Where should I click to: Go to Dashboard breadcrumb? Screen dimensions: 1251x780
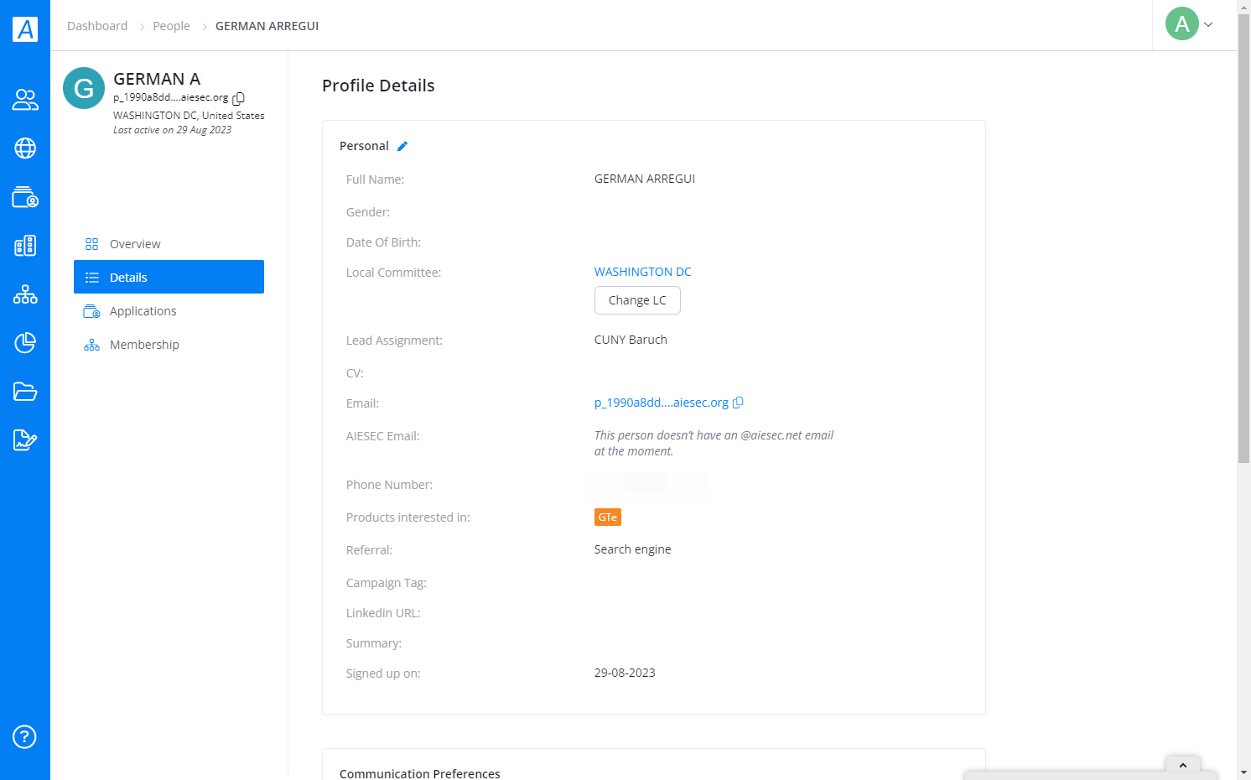pyautogui.click(x=97, y=26)
